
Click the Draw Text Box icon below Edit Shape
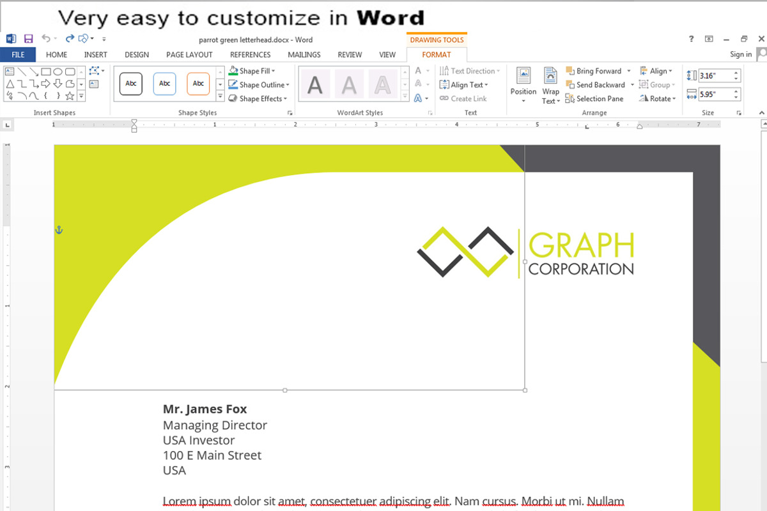tap(93, 84)
